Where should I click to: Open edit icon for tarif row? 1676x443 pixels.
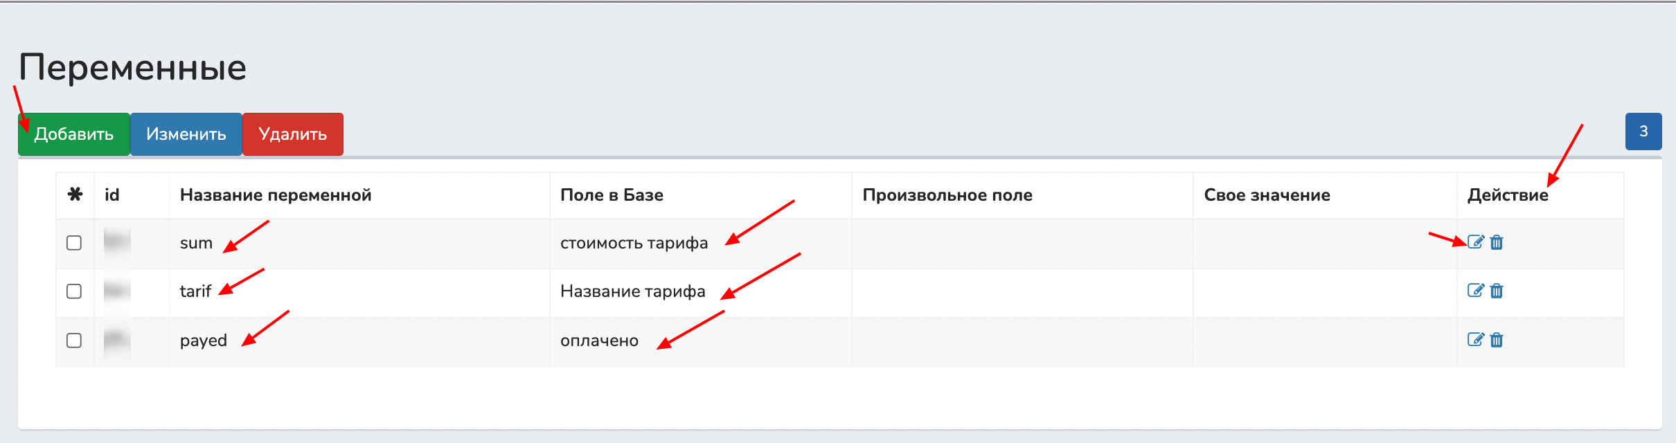coord(1475,291)
